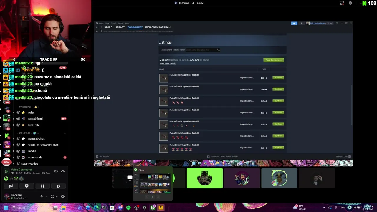Open the View menu in Steam
Screen dimensions: 377x212
click(107, 23)
